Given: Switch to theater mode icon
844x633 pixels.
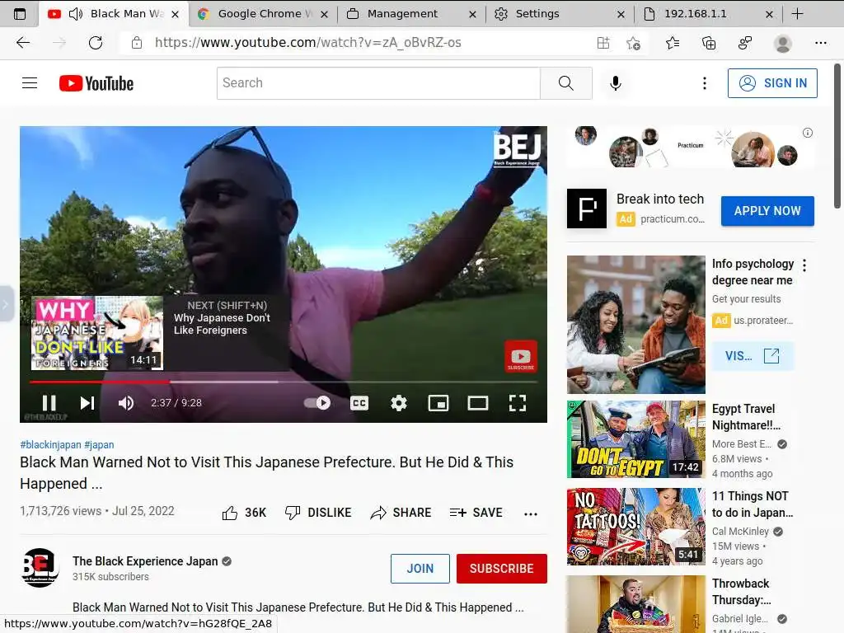Looking at the screenshot, I should (x=477, y=402).
